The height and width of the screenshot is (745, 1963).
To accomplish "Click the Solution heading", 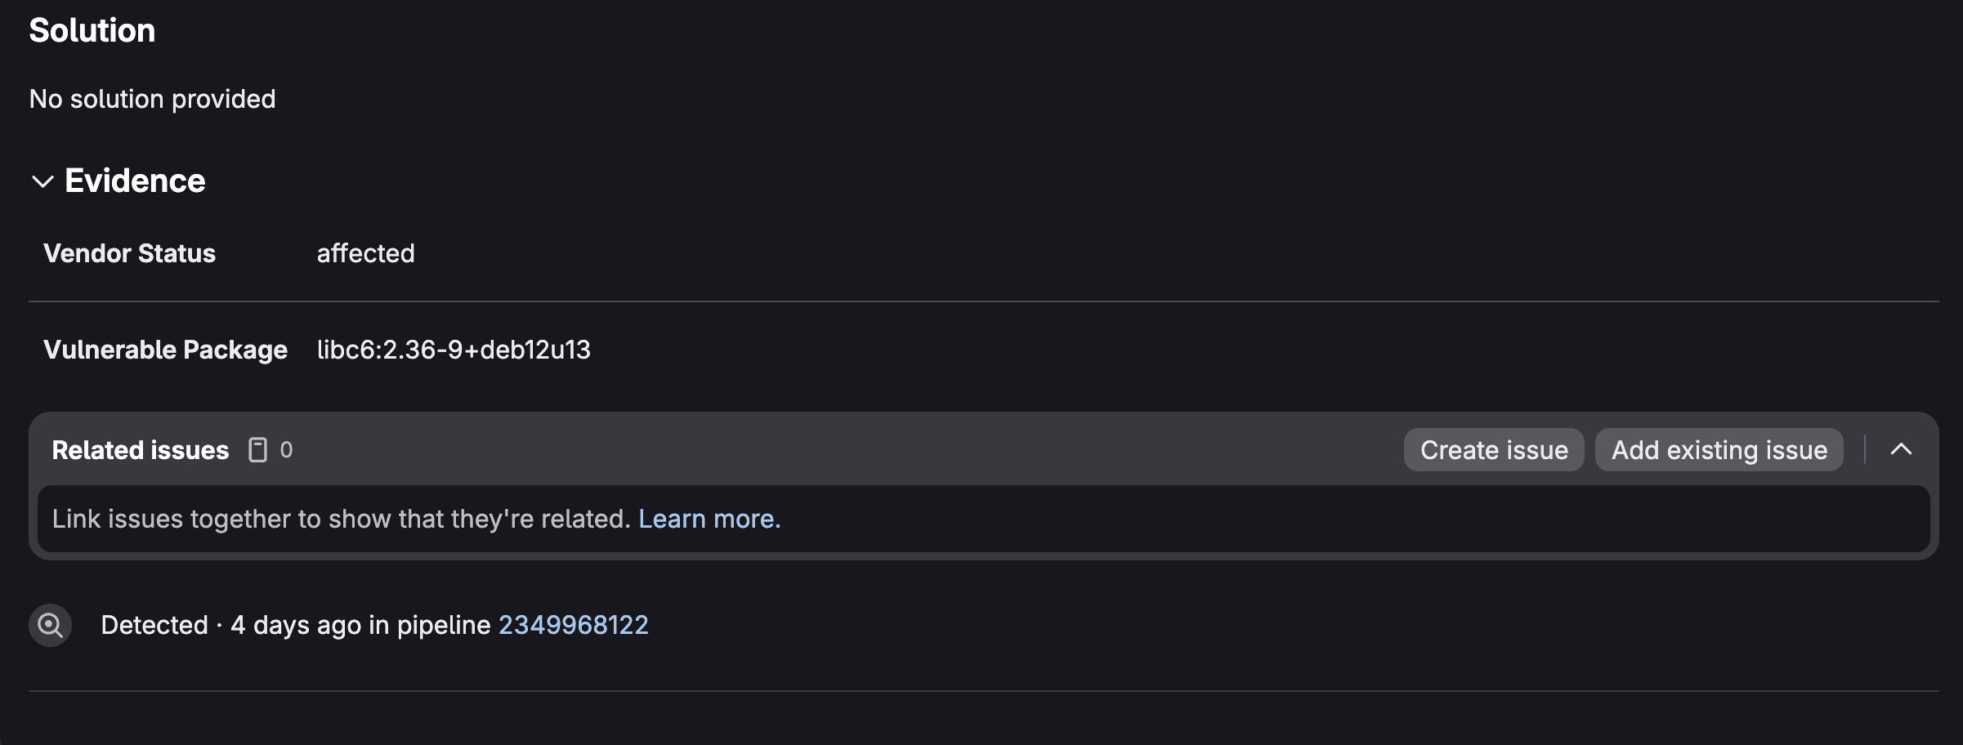I will pyautogui.click(x=92, y=30).
